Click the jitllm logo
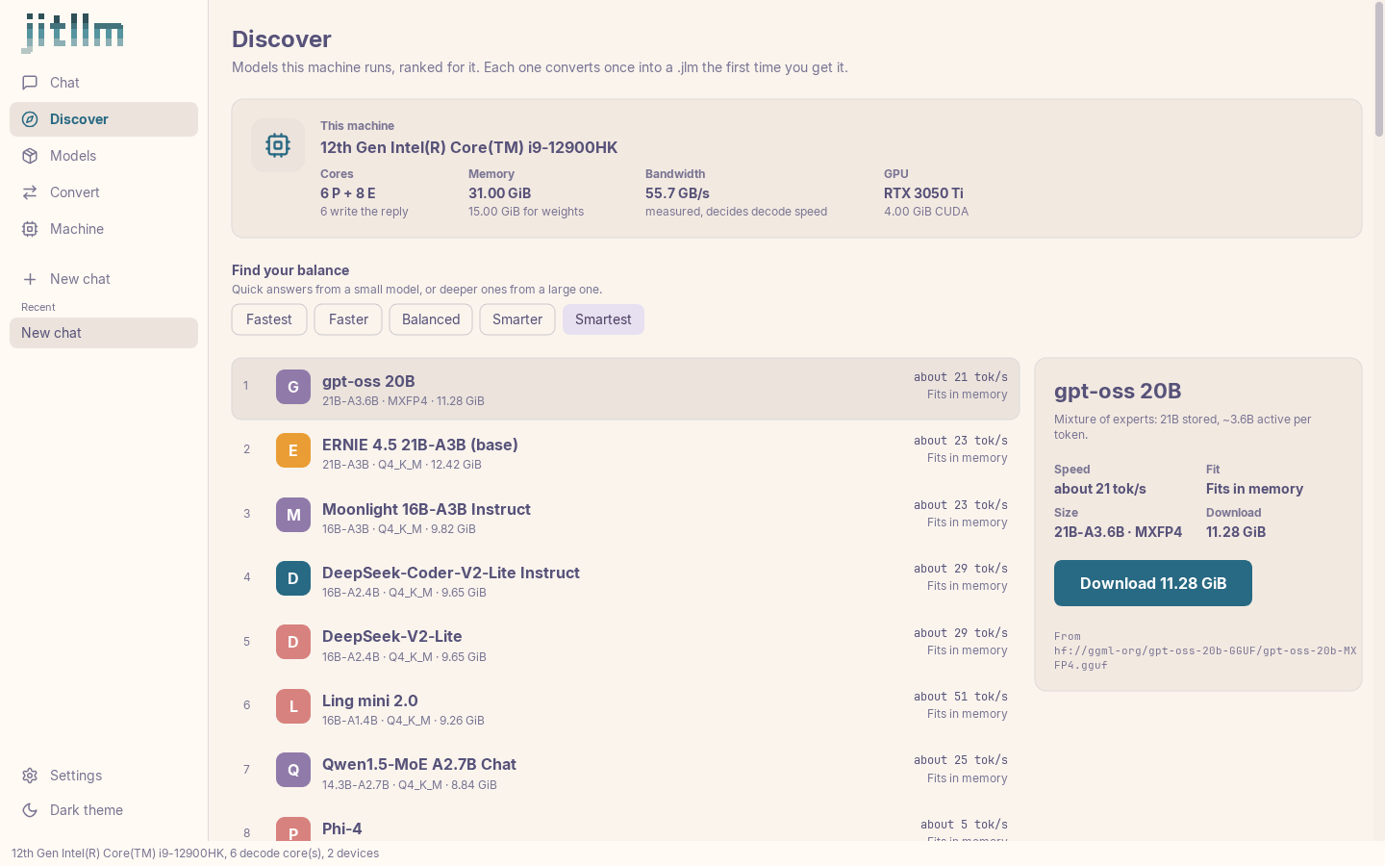The height and width of the screenshot is (866, 1385). (x=72, y=33)
